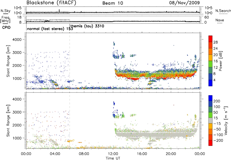Click the light green segment of the Power color bar
Screen dimensions: 231x160
point(210,64)
